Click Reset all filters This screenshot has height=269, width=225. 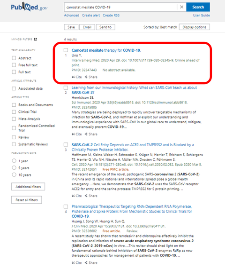pos(27,200)
